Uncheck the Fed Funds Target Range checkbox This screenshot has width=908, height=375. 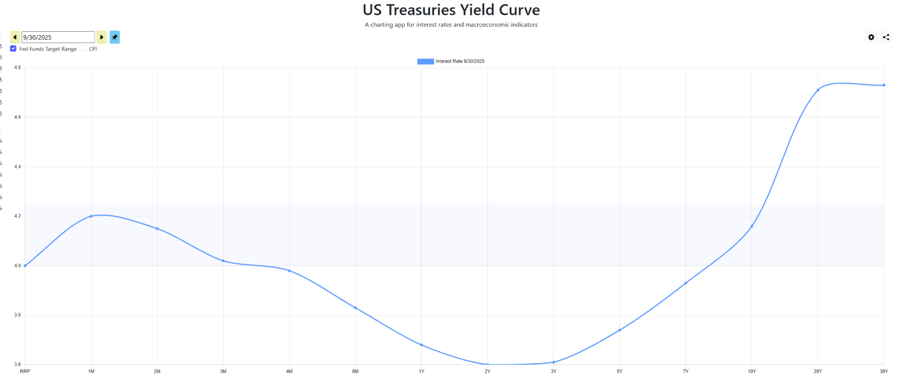point(13,49)
